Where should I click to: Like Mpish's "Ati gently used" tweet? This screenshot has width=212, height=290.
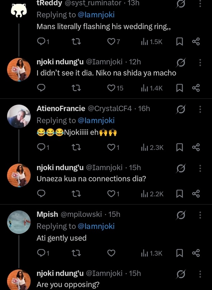(x=111, y=253)
